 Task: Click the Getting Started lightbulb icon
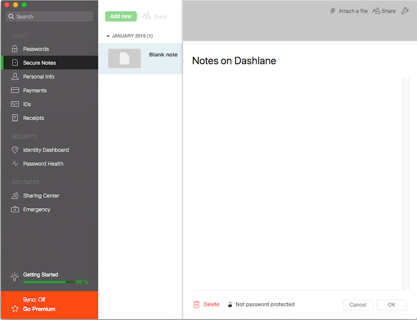point(15,276)
